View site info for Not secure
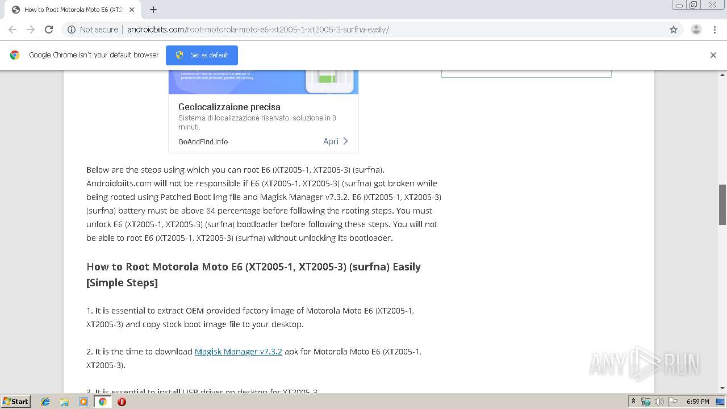 tap(93, 30)
